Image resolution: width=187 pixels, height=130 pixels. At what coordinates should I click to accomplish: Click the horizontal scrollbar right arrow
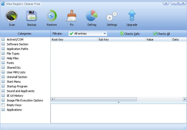(x=185, y=99)
